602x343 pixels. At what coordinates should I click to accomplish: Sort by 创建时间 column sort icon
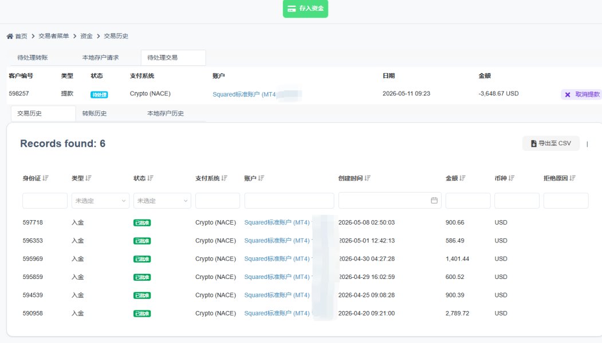367,178
